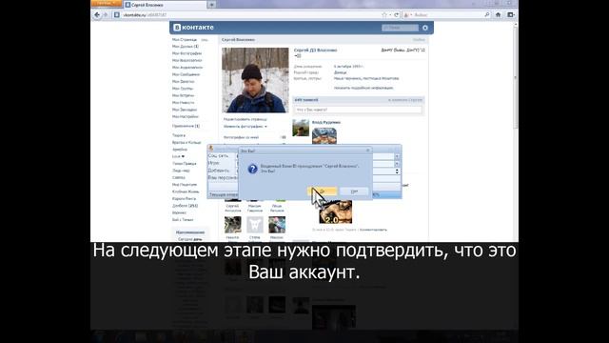The image size is (609, 343).
Task: Go to the browser home page icon
Action: pyautogui.click(x=499, y=15)
